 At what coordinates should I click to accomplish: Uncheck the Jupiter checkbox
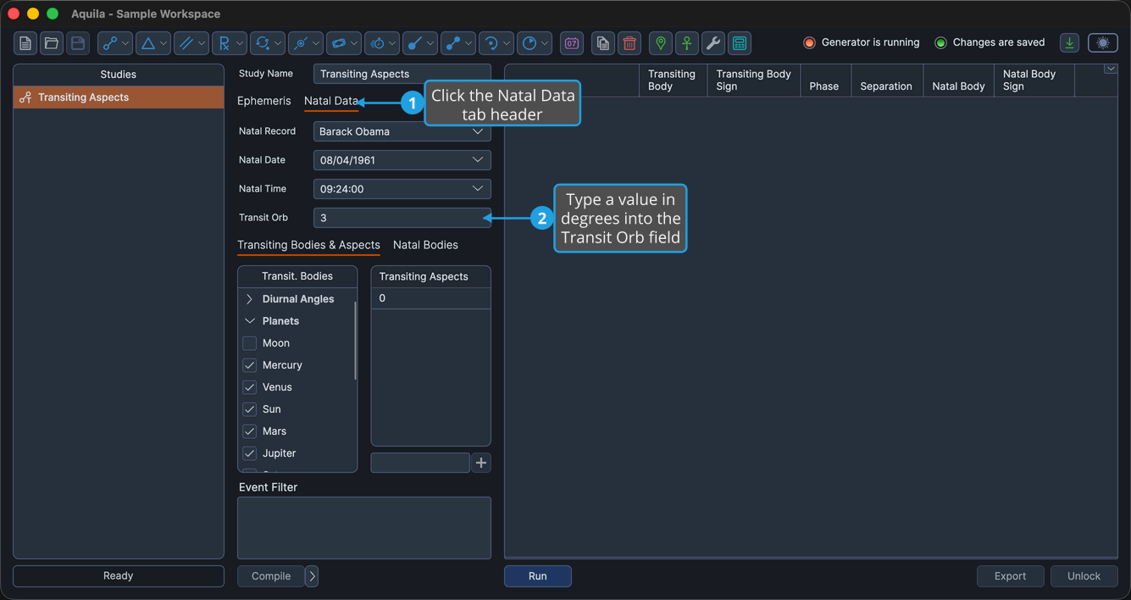coord(250,453)
